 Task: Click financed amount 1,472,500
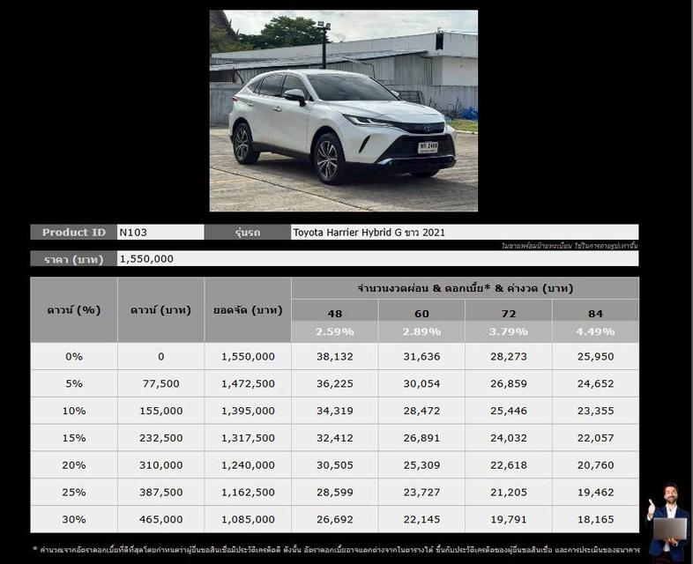(248, 384)
